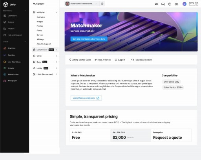201x160 pixels.
Task: Open the Boosroom Summertime project dropdown
Action: pyautogui.click(x=82, y=4)
